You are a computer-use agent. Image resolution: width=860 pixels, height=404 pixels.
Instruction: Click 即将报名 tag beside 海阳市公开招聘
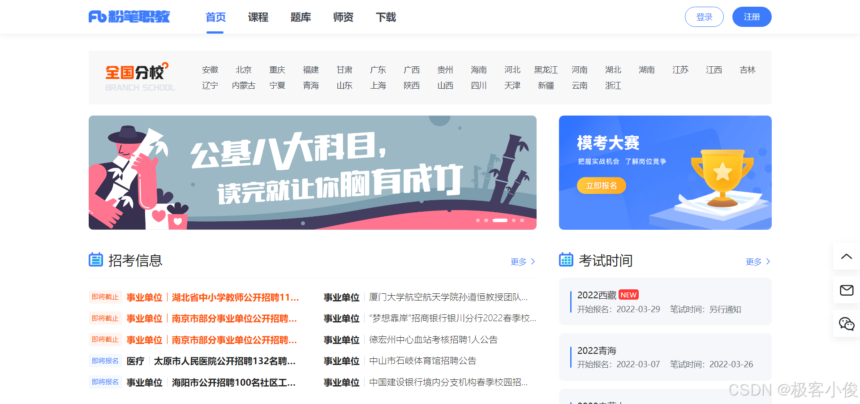[x=105, y=382]
